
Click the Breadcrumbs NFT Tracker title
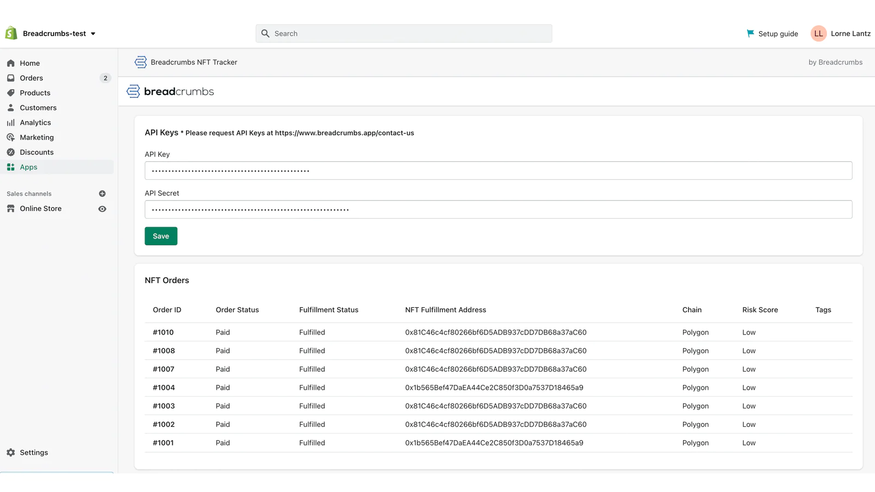pyautogui.click(x=194, y=62)
